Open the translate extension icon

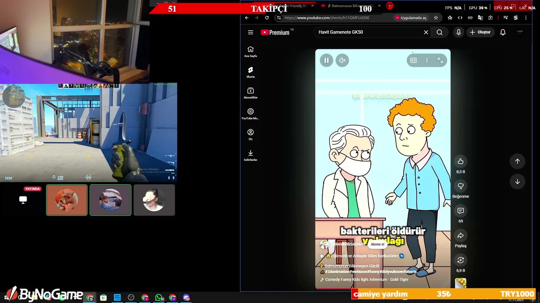click(480, 18)
